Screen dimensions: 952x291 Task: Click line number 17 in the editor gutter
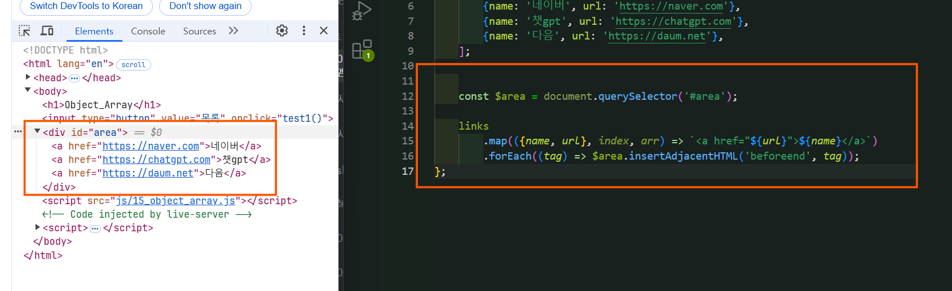click(x=407, y=171)
